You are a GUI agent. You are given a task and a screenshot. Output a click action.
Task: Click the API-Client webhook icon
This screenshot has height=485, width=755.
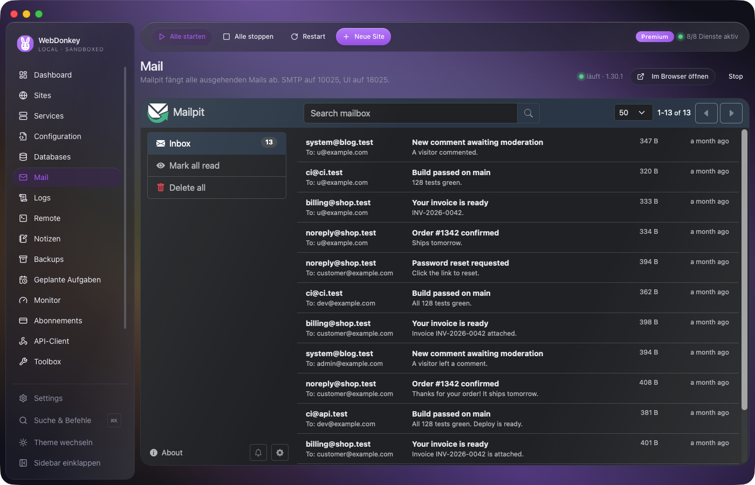(23, 341)
